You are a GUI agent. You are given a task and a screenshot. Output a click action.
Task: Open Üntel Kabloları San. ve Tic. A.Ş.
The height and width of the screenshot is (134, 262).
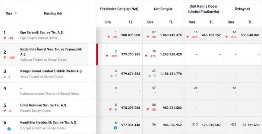44,105
